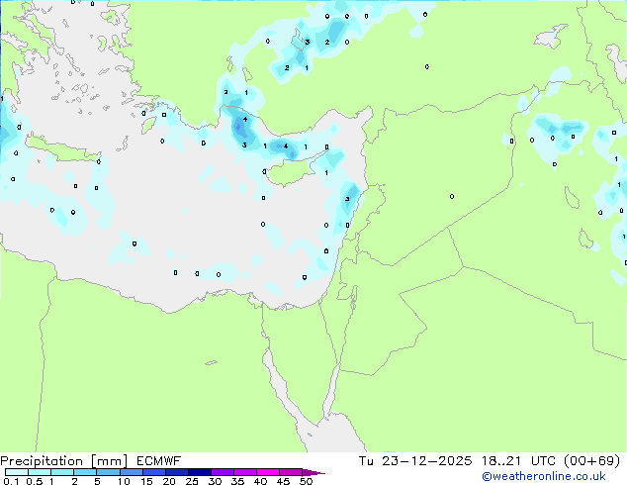Screen dimensions: 627x485
Task: Click the '40' legend scale label
Action: click(260, 481)
